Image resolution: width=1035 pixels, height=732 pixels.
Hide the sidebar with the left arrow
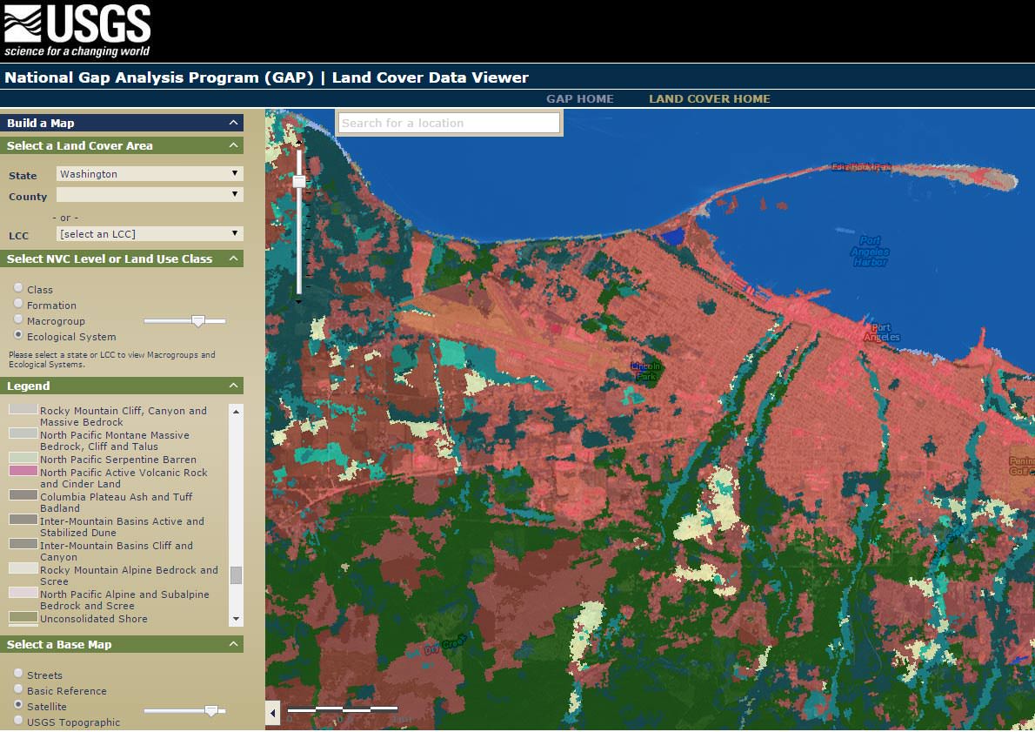pyautogui.click(x=273, y=714)
